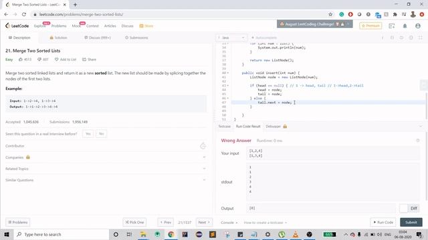Select the Testcase tab
428x240 pixels.
pos(225,126)
